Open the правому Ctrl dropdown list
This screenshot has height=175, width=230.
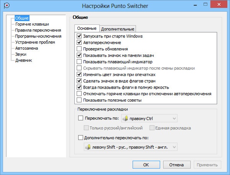tap(174, 118)
